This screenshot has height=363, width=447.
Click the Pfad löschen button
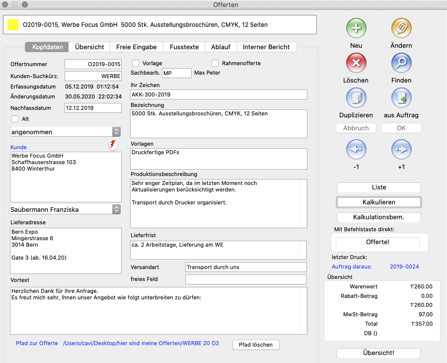point(256,345)
